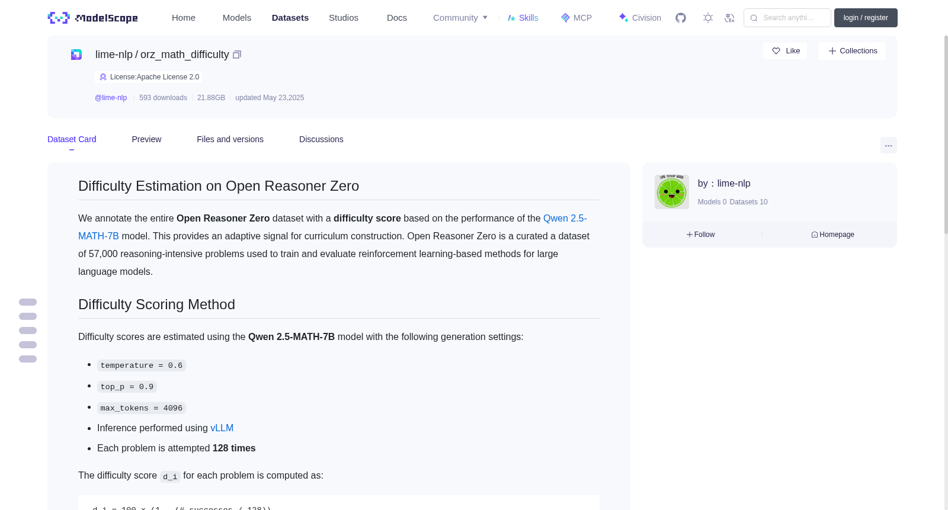Click the lime-nlp lime avatar thumbnail
The image size is (948, 510).
(672, 192)
